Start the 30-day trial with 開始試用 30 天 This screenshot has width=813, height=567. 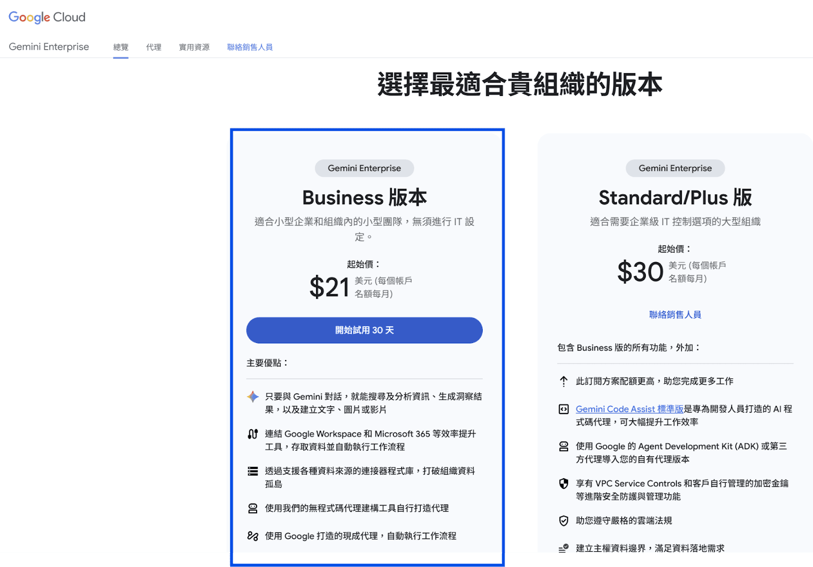pyautogui.click(x=364, y=330)
